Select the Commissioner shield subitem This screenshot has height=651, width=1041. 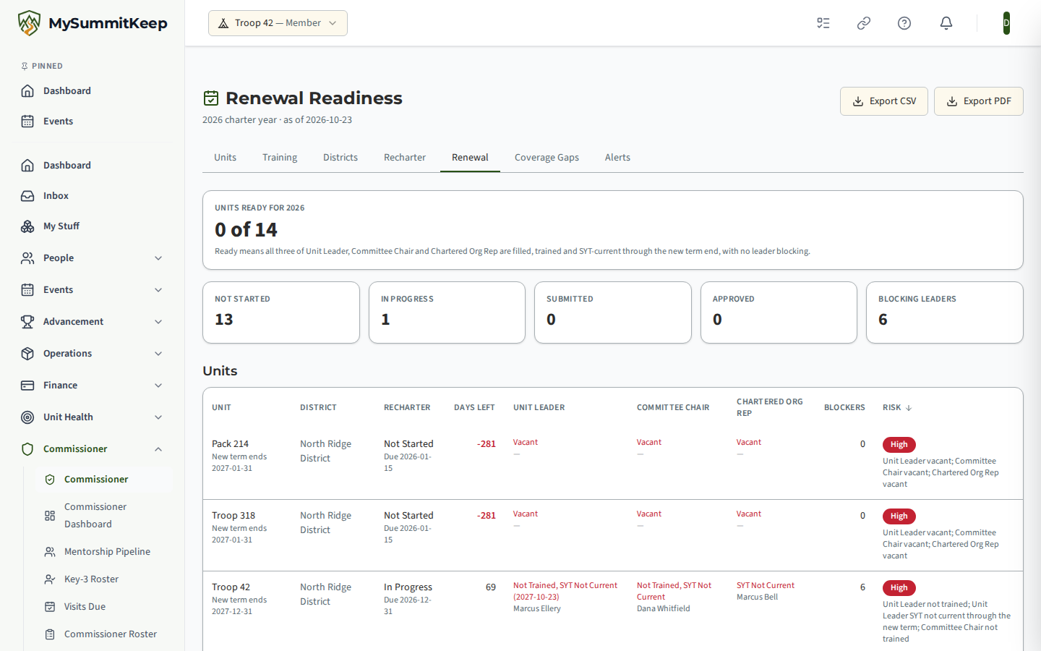103,479
